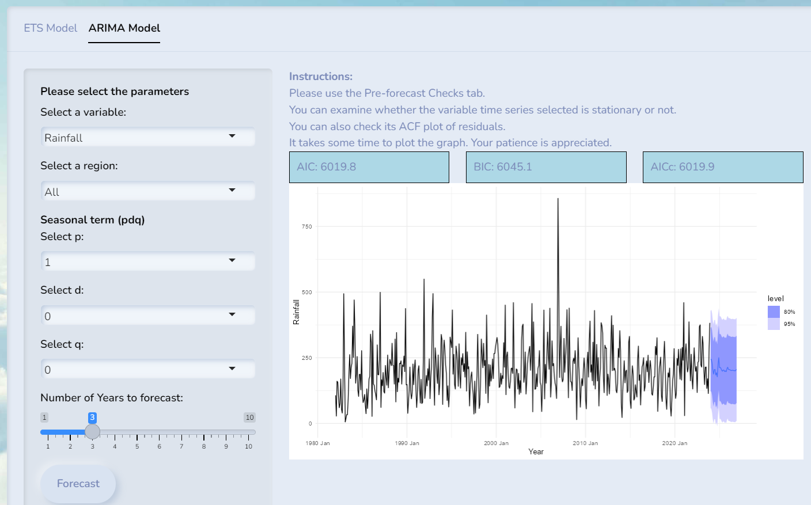This screenshot has width=811, height=505.
Task: Click the dropdown arrow beside Rainfall
Action: pos(232,136)
